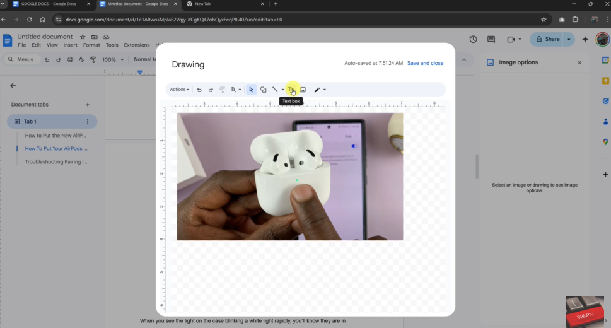Expand the Line tool dropdown arrow

tap(283, 90)
